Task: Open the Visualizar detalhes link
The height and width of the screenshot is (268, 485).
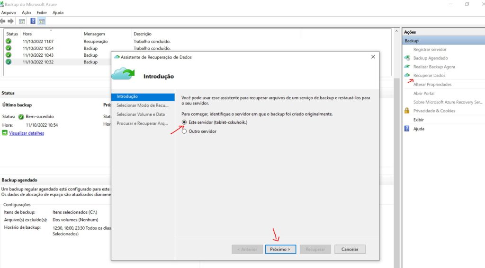Action: pyautogui.click(x=27, y=133)
